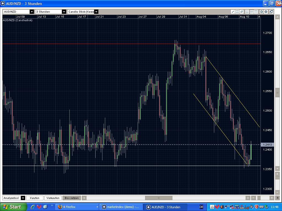Click horizontal scrollbar right arrow
Image resolution: width=282 pixels, height=211 pixels.
click(x=248, y=198)
